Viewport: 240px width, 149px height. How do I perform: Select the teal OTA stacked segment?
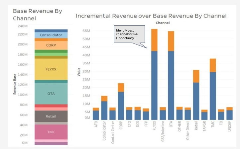coord(51,94)
